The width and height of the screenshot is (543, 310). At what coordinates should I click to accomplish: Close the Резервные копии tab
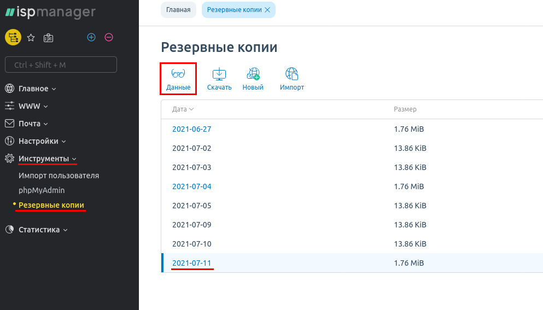click(x=267, y=10)
